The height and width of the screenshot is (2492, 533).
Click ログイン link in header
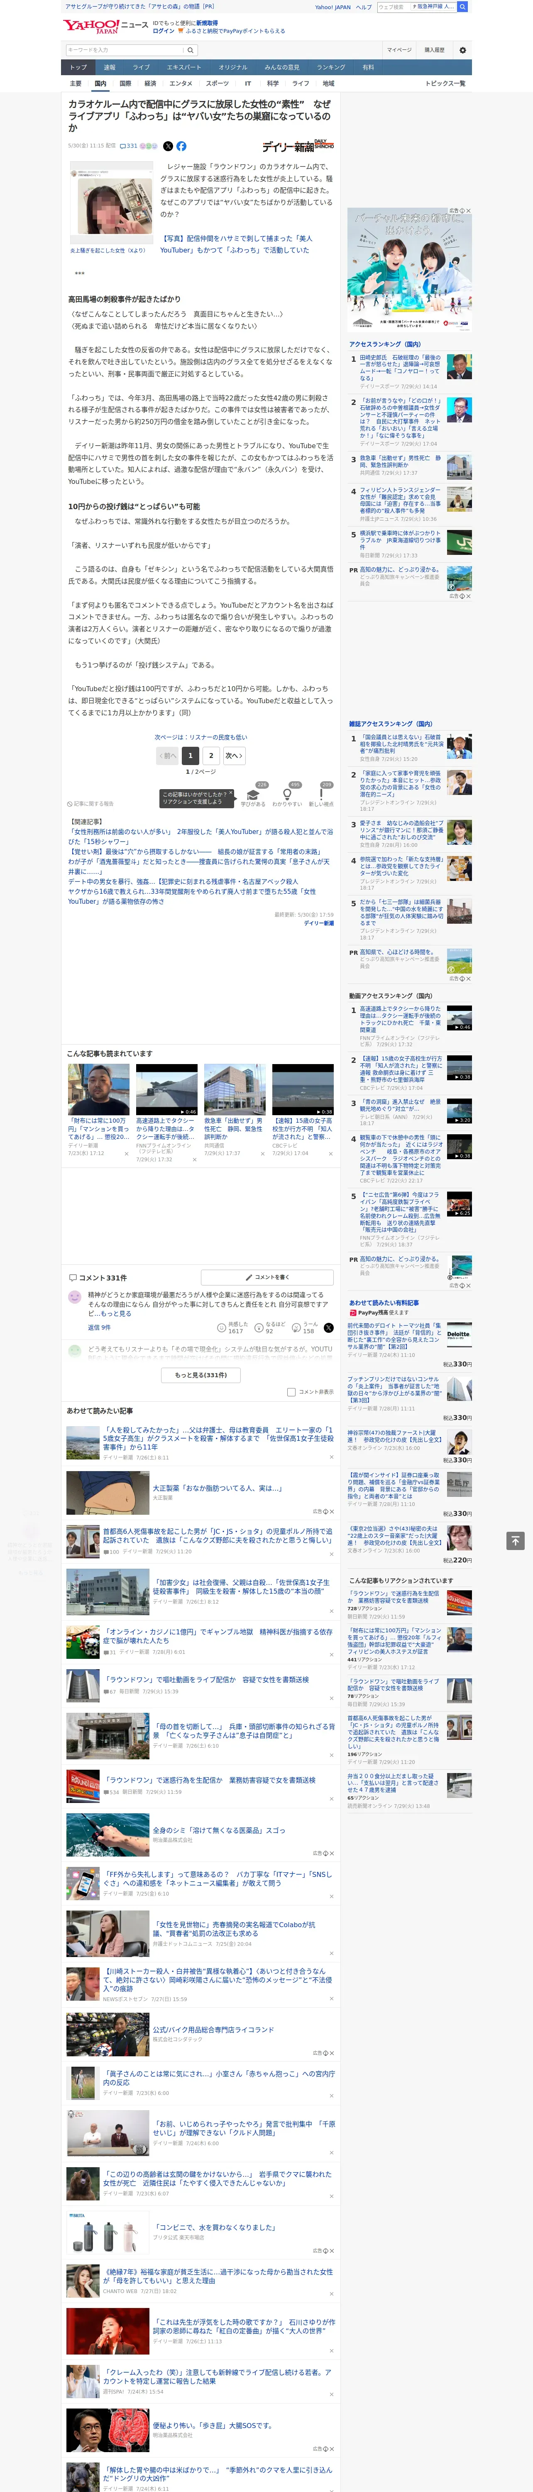point(164,31)
